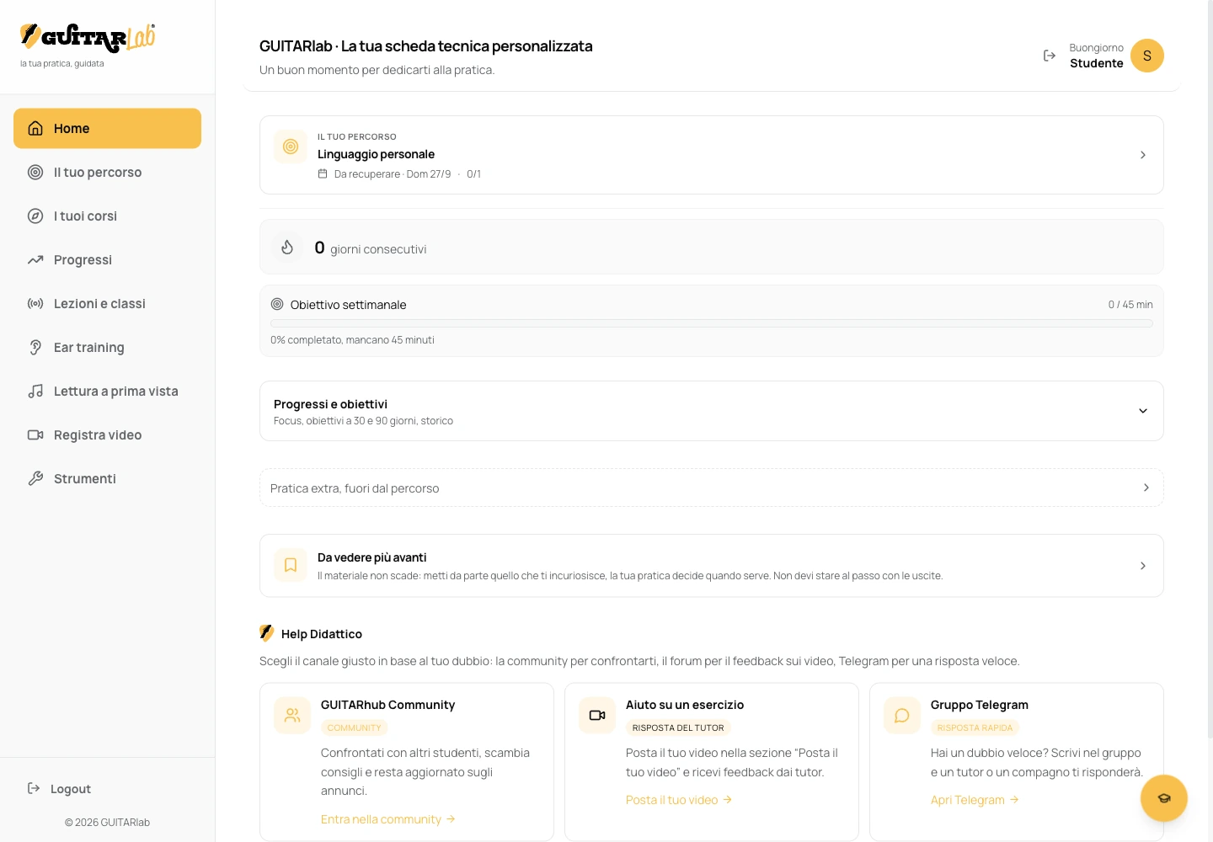Click the Help Didattico heading
This screenshot has height=842, width=1213.
(322, 634)
